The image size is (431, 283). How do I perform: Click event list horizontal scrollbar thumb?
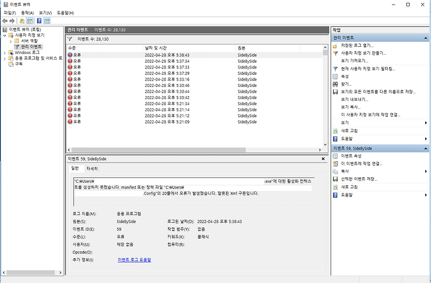[x=159, y=150]
